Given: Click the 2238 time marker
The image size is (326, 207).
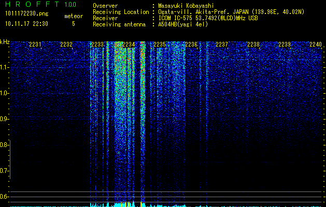Looking at the screenshot, I should tap(253, 45).
